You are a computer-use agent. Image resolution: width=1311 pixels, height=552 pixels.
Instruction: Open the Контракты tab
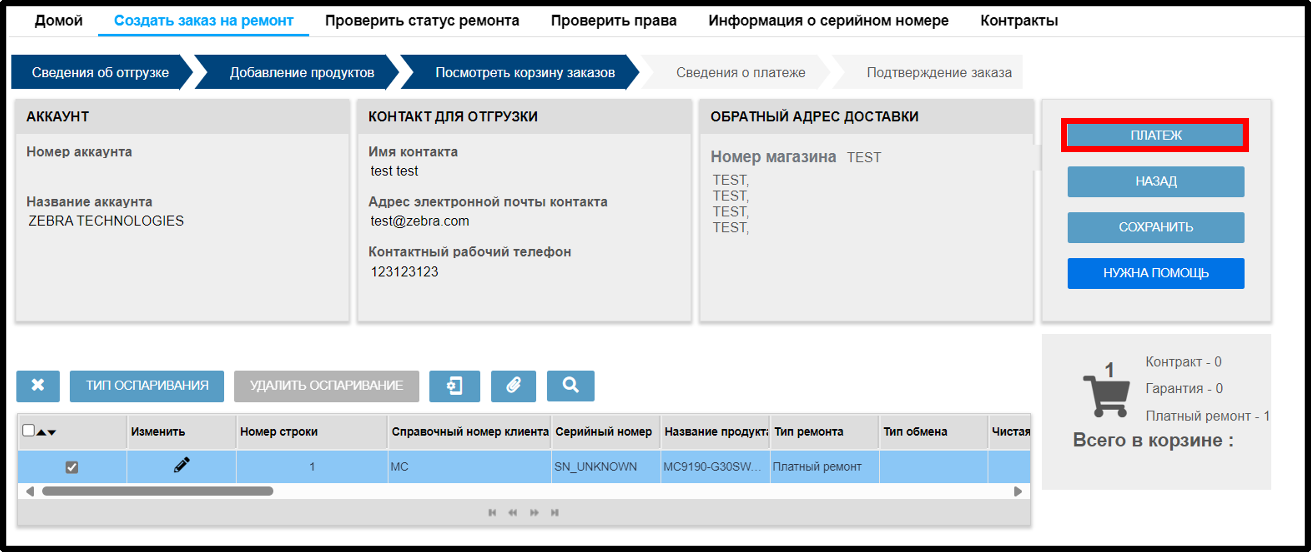click(x=1019, y=21)
